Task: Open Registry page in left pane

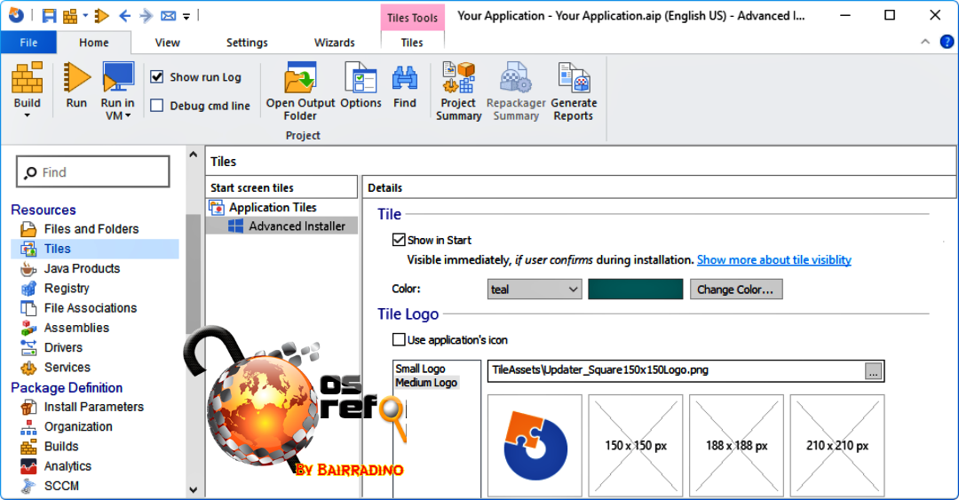Action: pos(67,289)
